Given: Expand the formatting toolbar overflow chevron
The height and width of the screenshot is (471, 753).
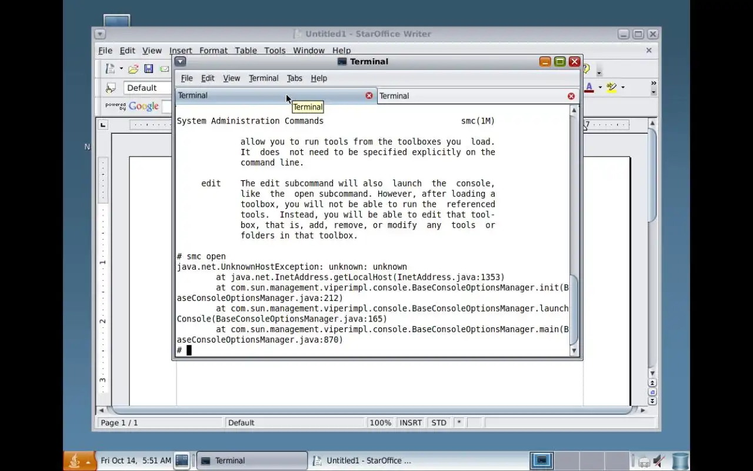Looking at the screenshot, I should [654, 84].
